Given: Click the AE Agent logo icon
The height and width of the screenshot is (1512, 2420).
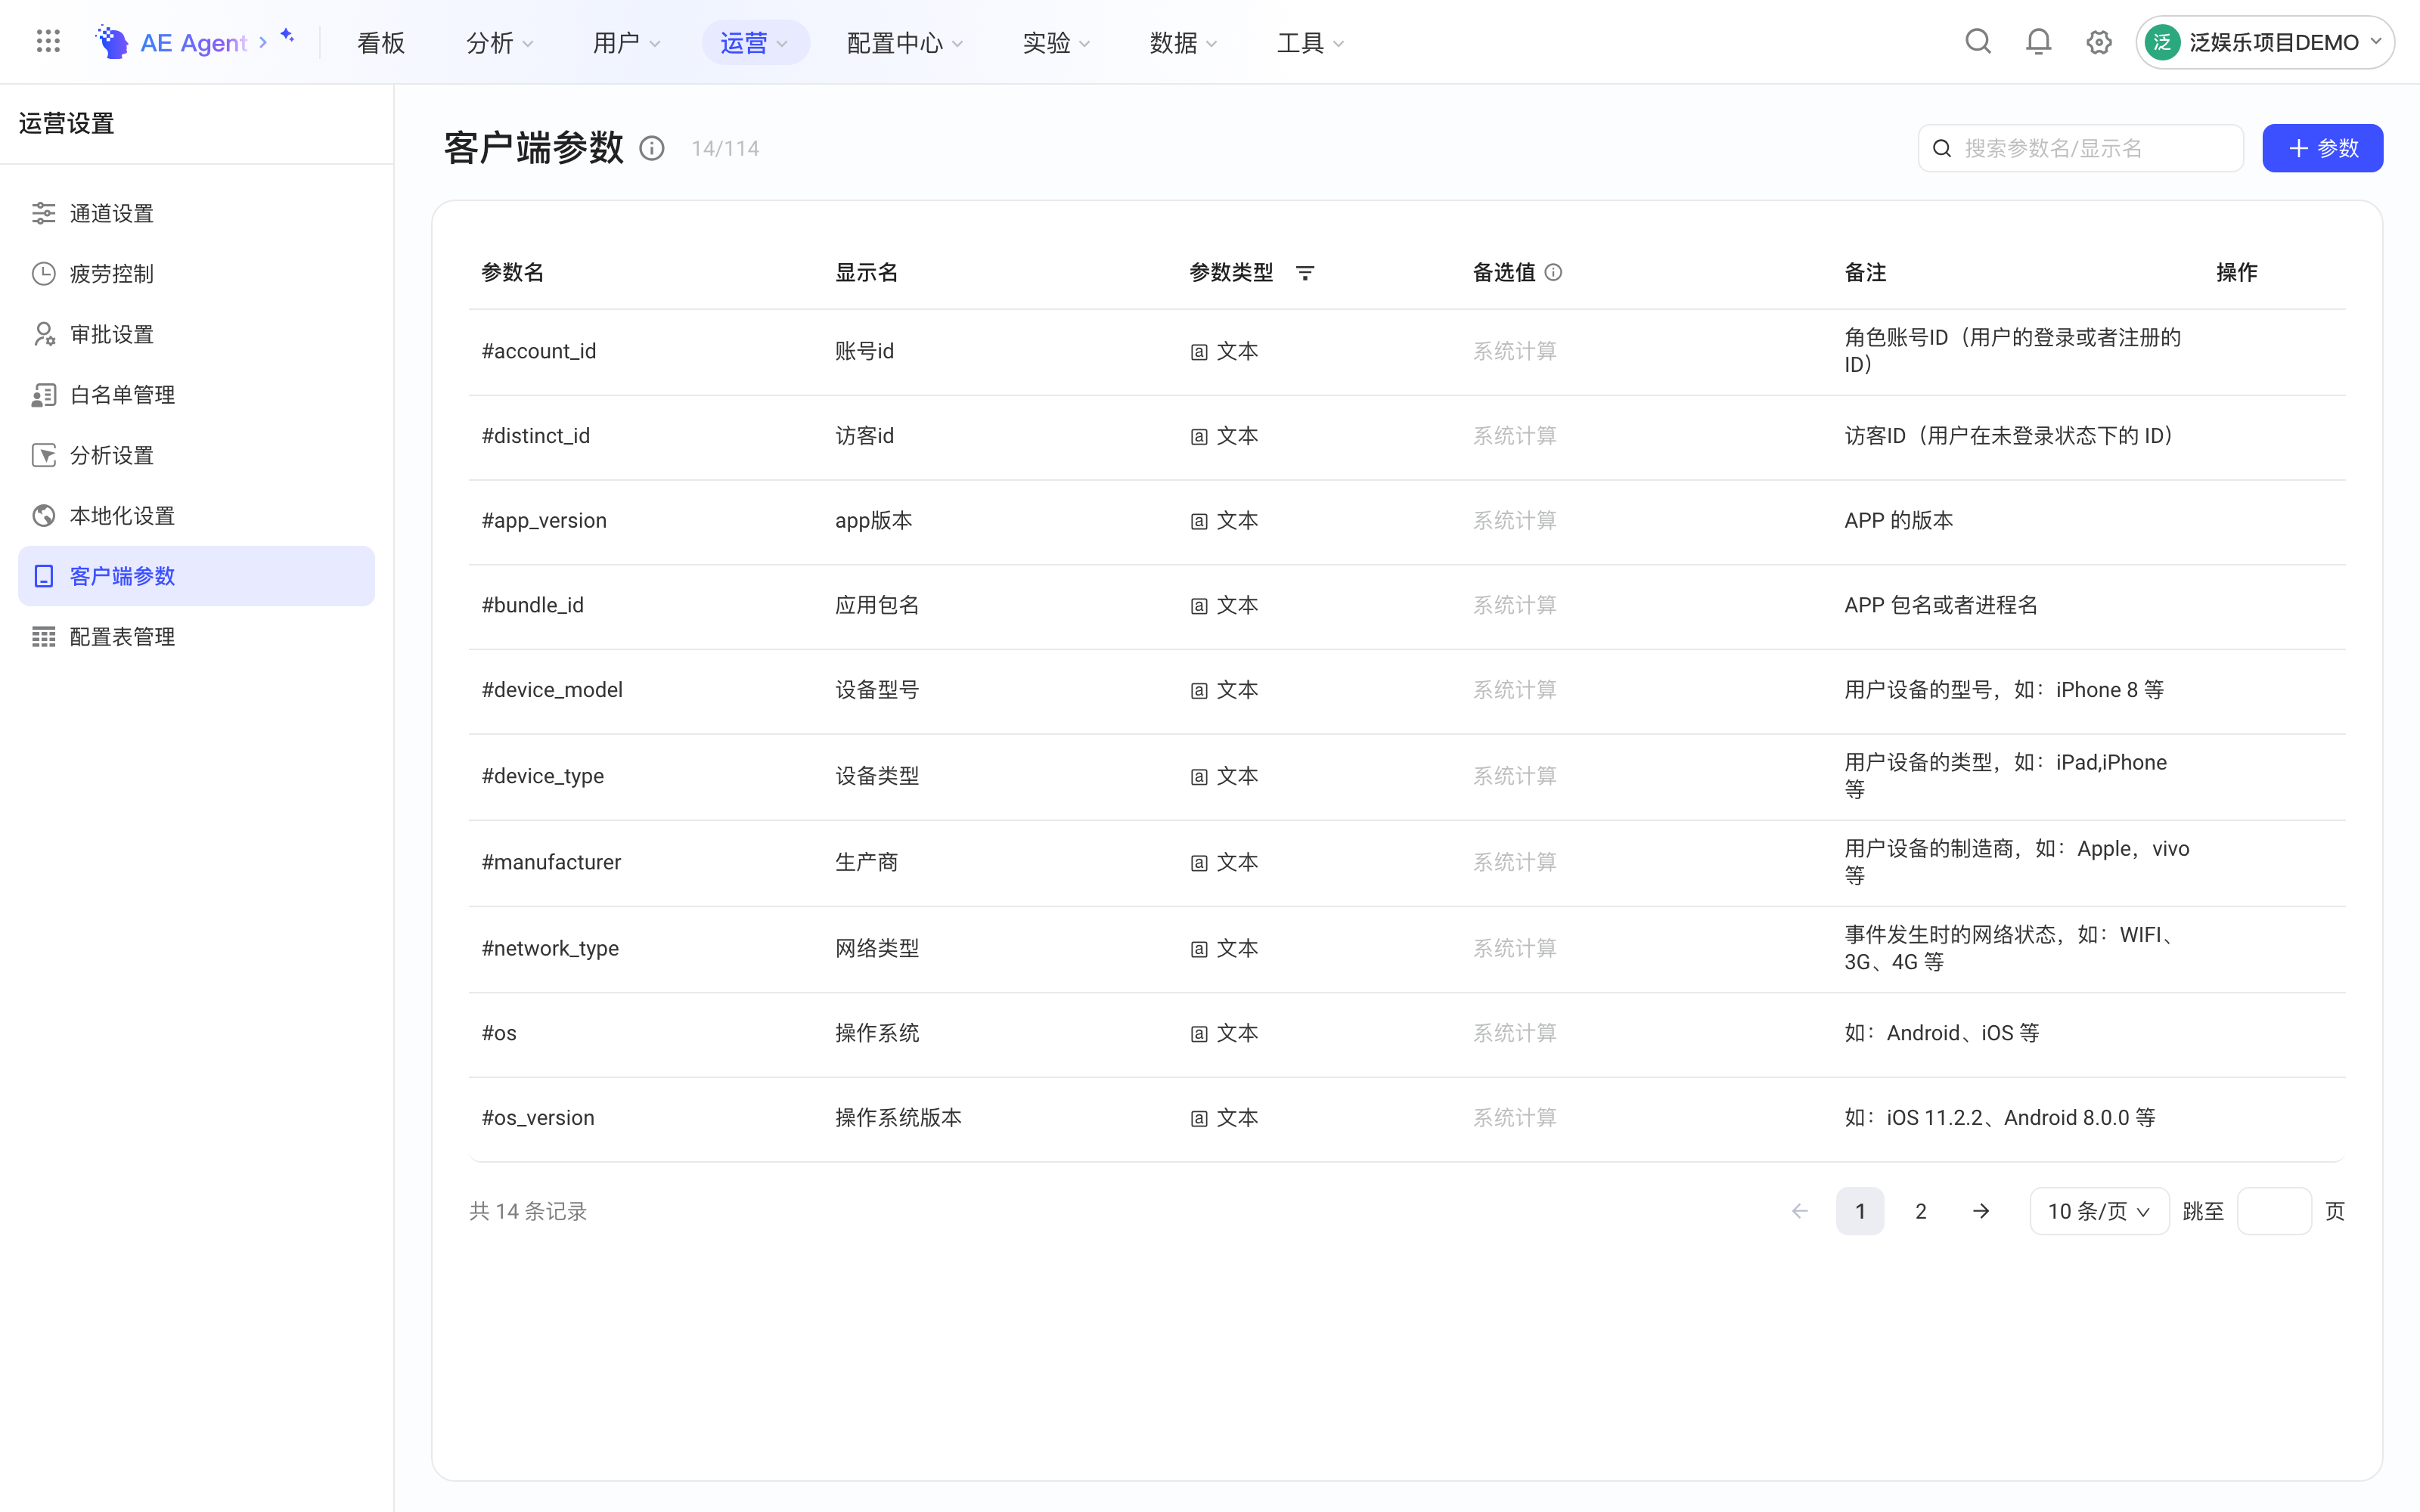Looking at the screenshot, I should tap(111, 41).
